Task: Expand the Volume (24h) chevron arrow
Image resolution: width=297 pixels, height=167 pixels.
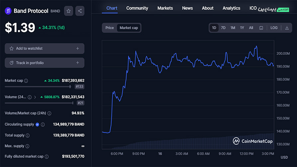Action: tap(35, 97)
